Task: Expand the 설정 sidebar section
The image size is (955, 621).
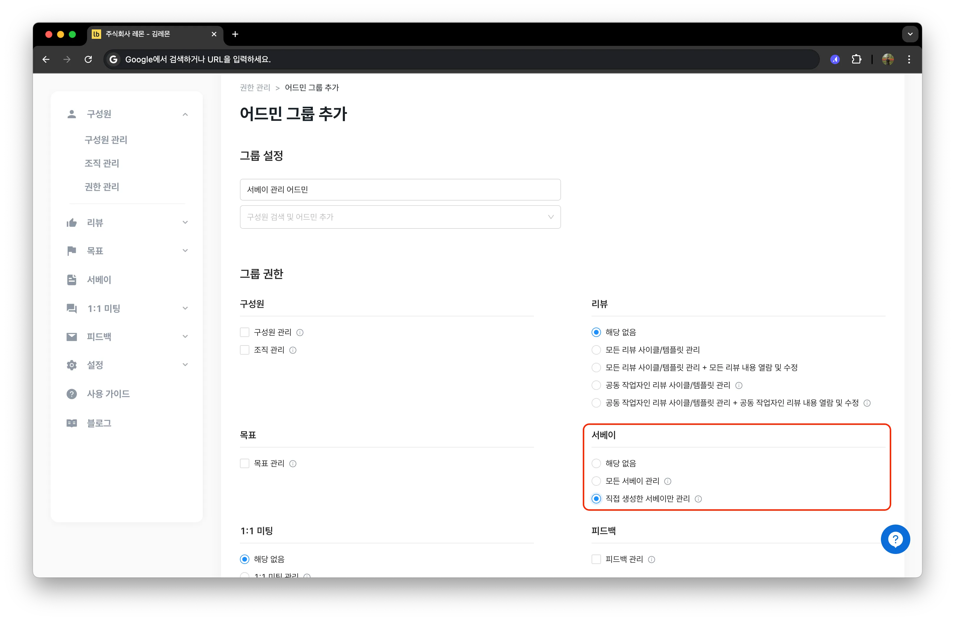Action: 185,365
